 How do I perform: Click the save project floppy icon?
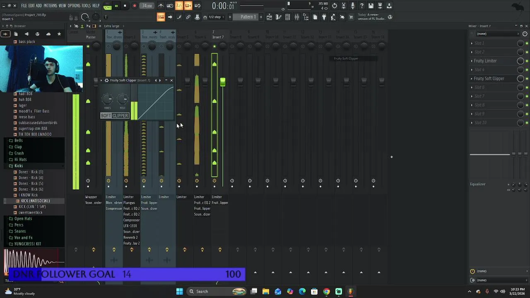tap(371, 6)
